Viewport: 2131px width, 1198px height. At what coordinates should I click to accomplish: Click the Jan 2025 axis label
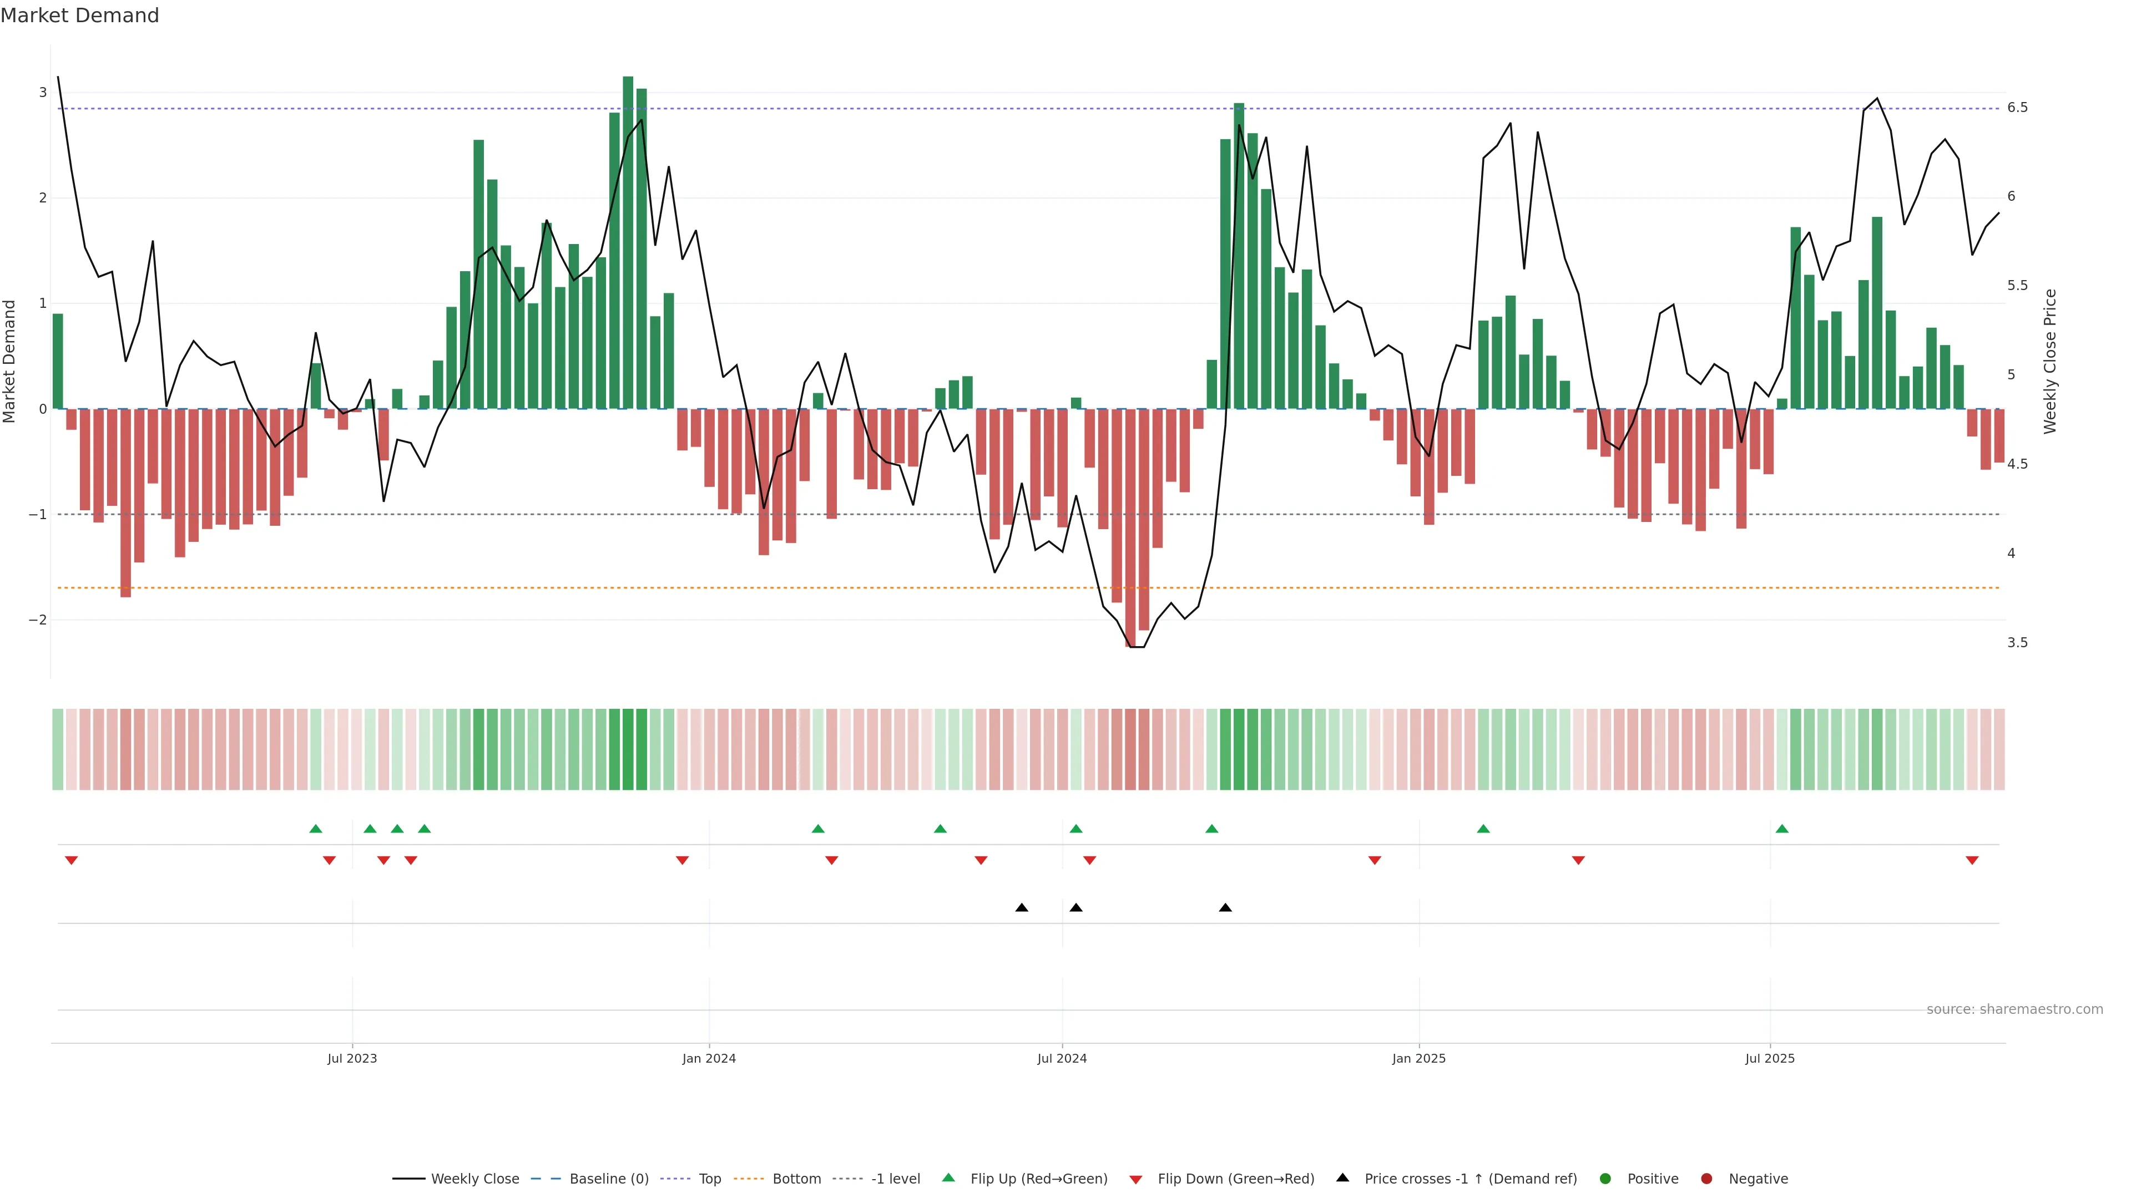click(x=1419, y=1058)
